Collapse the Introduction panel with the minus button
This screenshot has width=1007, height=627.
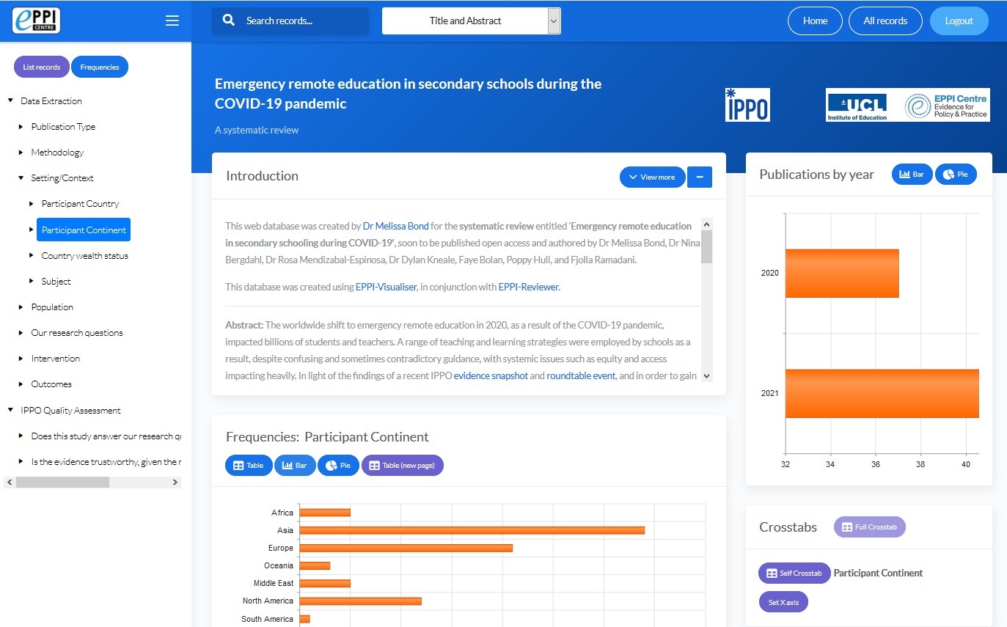click(x=700, y=177)
